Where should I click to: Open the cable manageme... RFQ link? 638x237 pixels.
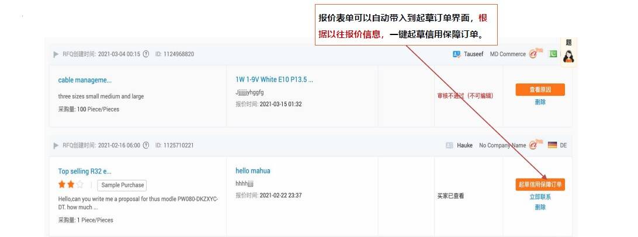tap(85, 80)
